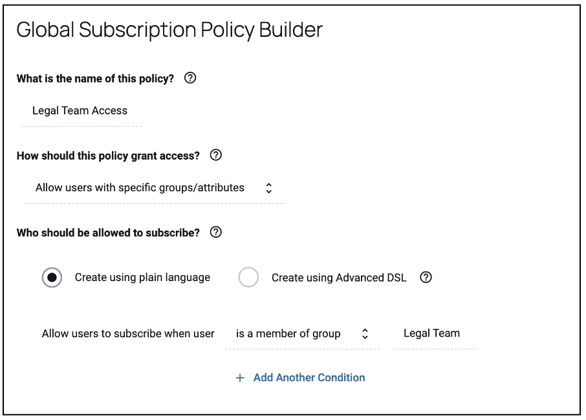Expand the "is a member of group" dropdown

pos(301,334)
